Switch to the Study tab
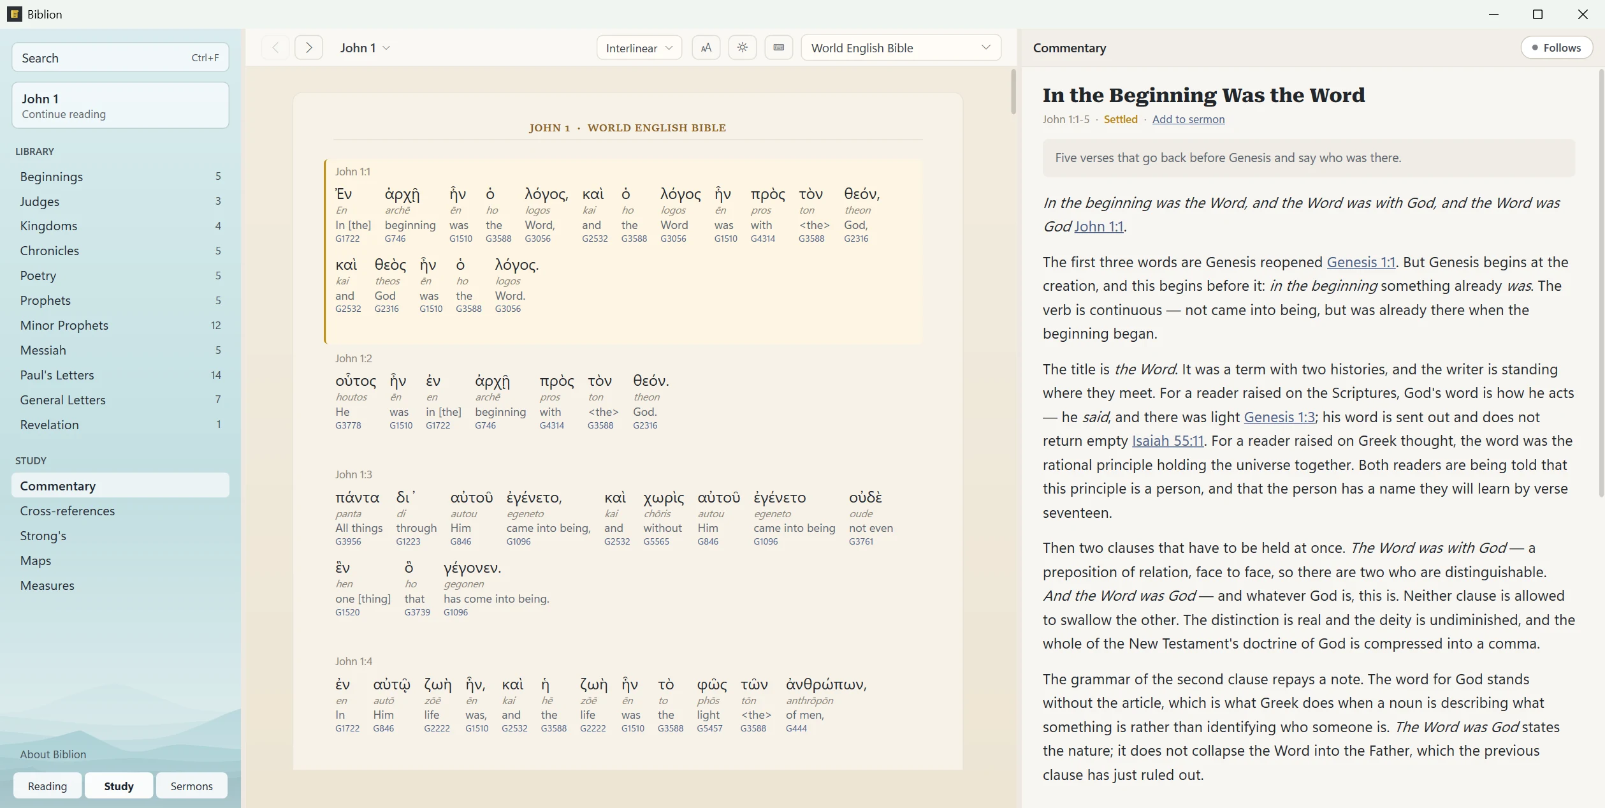This screenshot has width=1605, height=808. click(x=119, y=786)
